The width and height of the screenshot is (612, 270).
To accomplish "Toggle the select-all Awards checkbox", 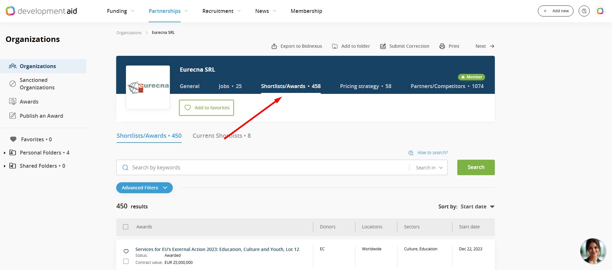I will click(126, 227).
